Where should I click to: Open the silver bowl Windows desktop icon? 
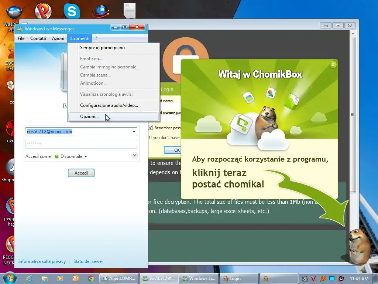[x=14, y=12]
